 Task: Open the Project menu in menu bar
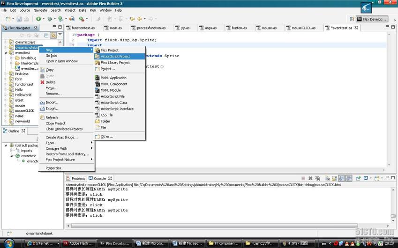pos(70,10)
